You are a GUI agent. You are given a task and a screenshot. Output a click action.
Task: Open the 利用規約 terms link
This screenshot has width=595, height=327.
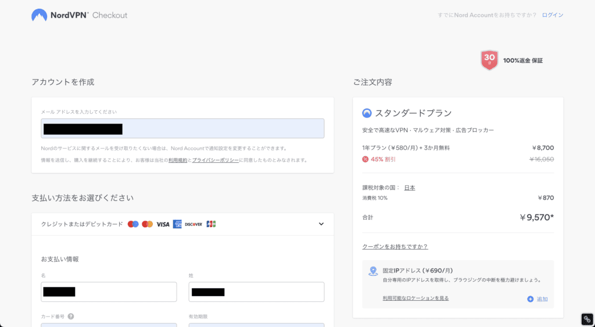pos(178,160)
